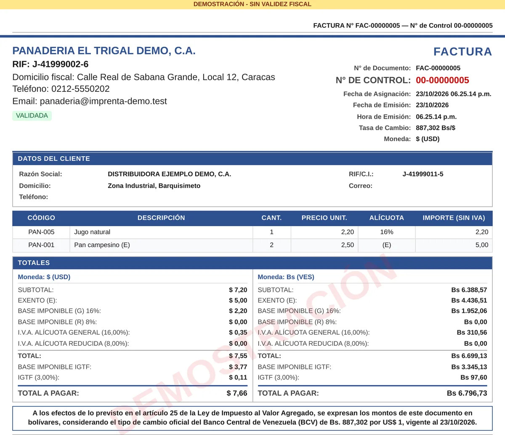Click the DATOS DEL CLIENTE section header
This screenshot has width=505, height=435.
[252, 159]
